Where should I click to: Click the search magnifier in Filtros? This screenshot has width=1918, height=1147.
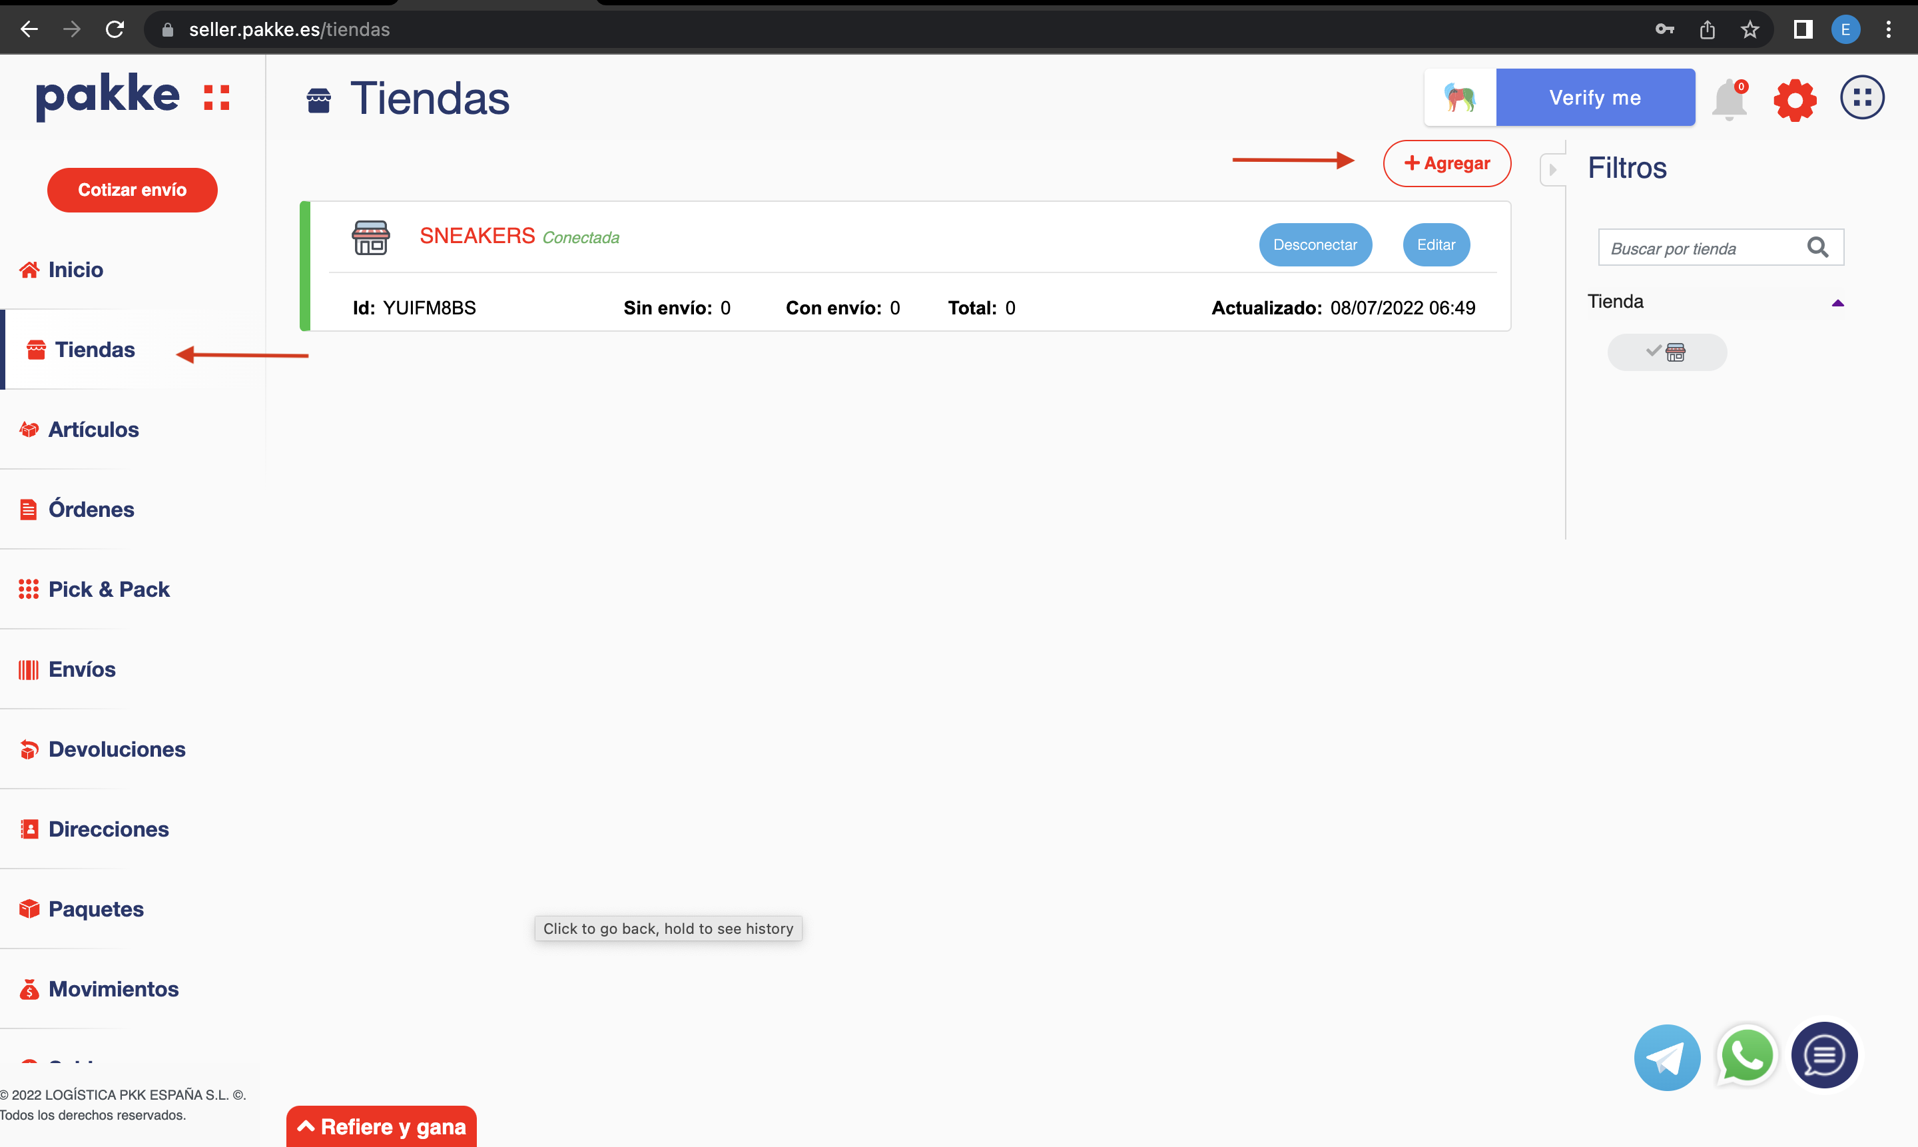(1817, 248)
